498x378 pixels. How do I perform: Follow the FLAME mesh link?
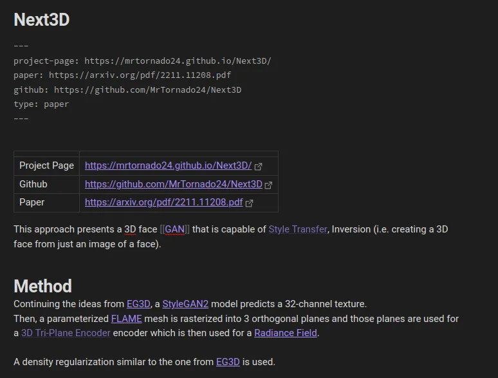coord(126,319)
